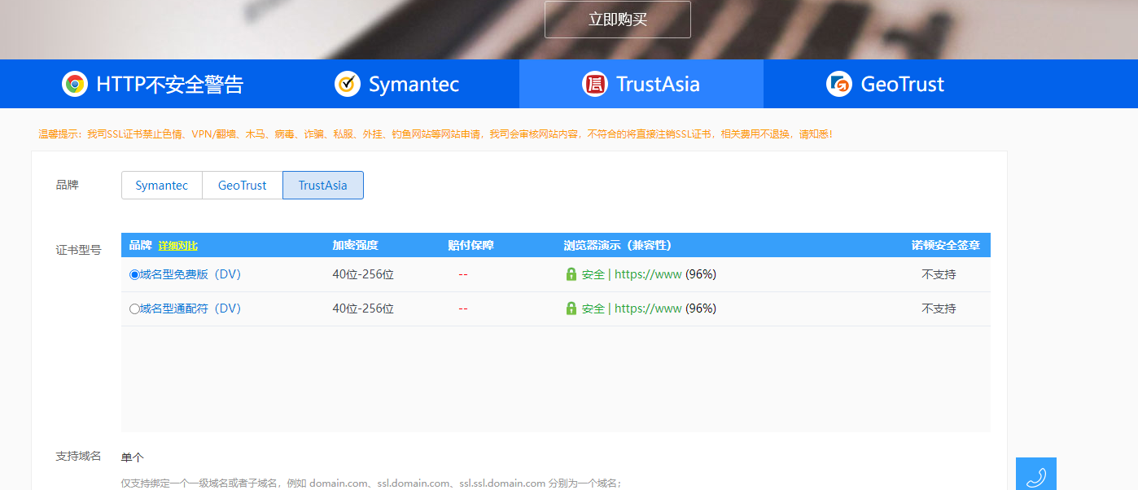Open the 详细对比 link
The image size is (1138, 490).
point(177,246)
